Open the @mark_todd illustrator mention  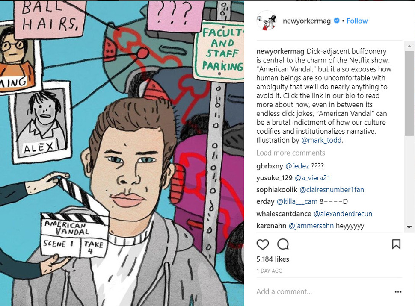321,140
